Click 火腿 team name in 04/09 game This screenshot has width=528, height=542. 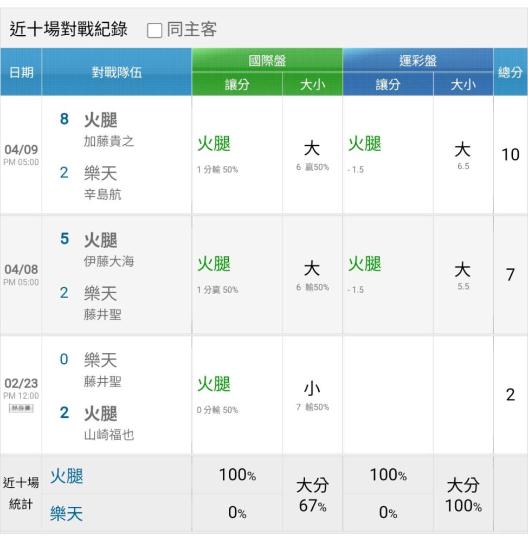pos(101,120)
